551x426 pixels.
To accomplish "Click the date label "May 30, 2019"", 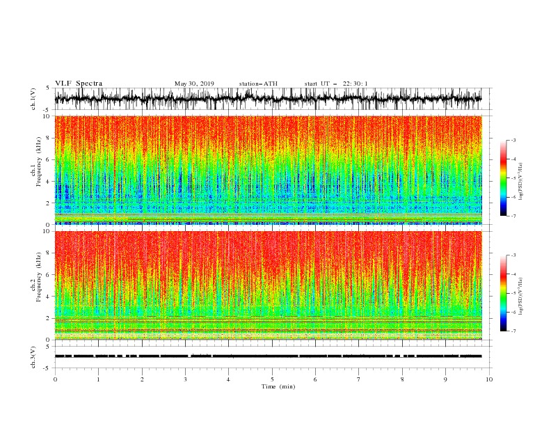I will (194, 84).
